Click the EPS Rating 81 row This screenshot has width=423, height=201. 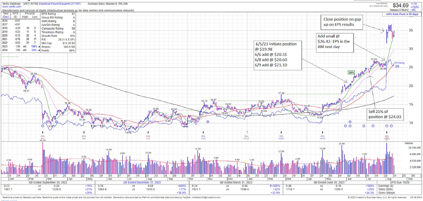point(59,14)
